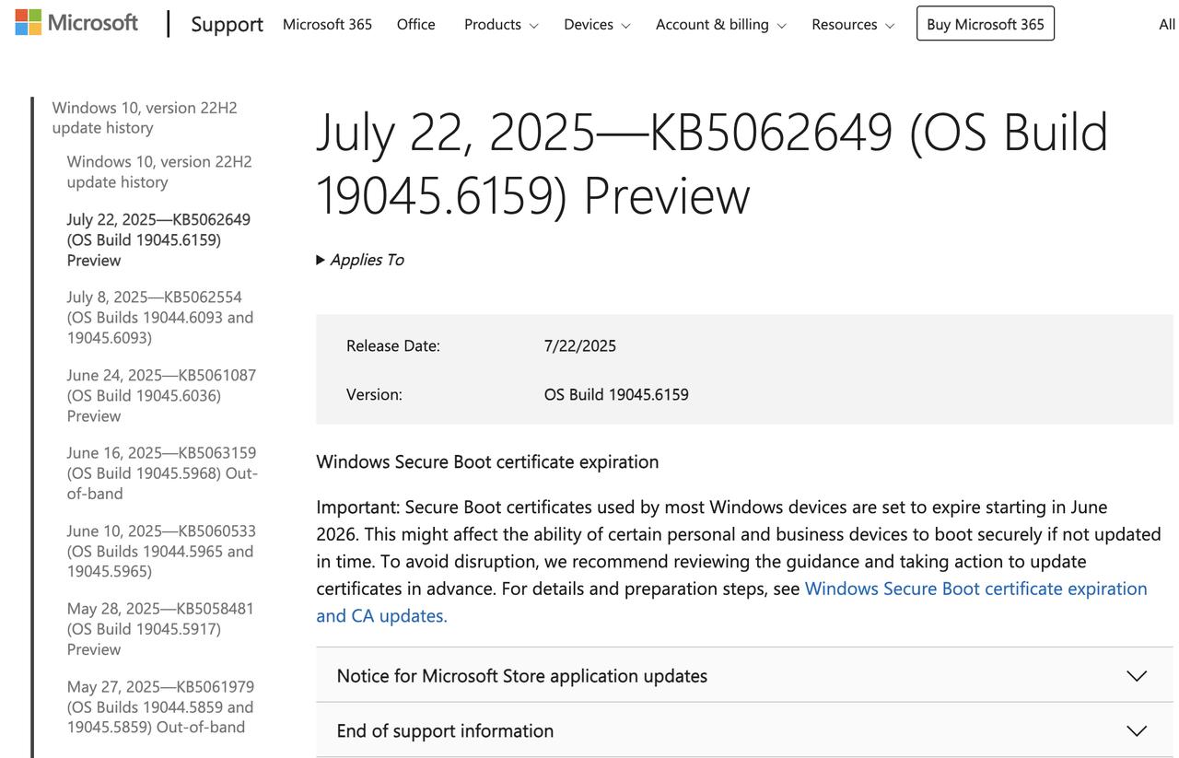
Task: Expand the End of support information section
Action: coord(744,730)
